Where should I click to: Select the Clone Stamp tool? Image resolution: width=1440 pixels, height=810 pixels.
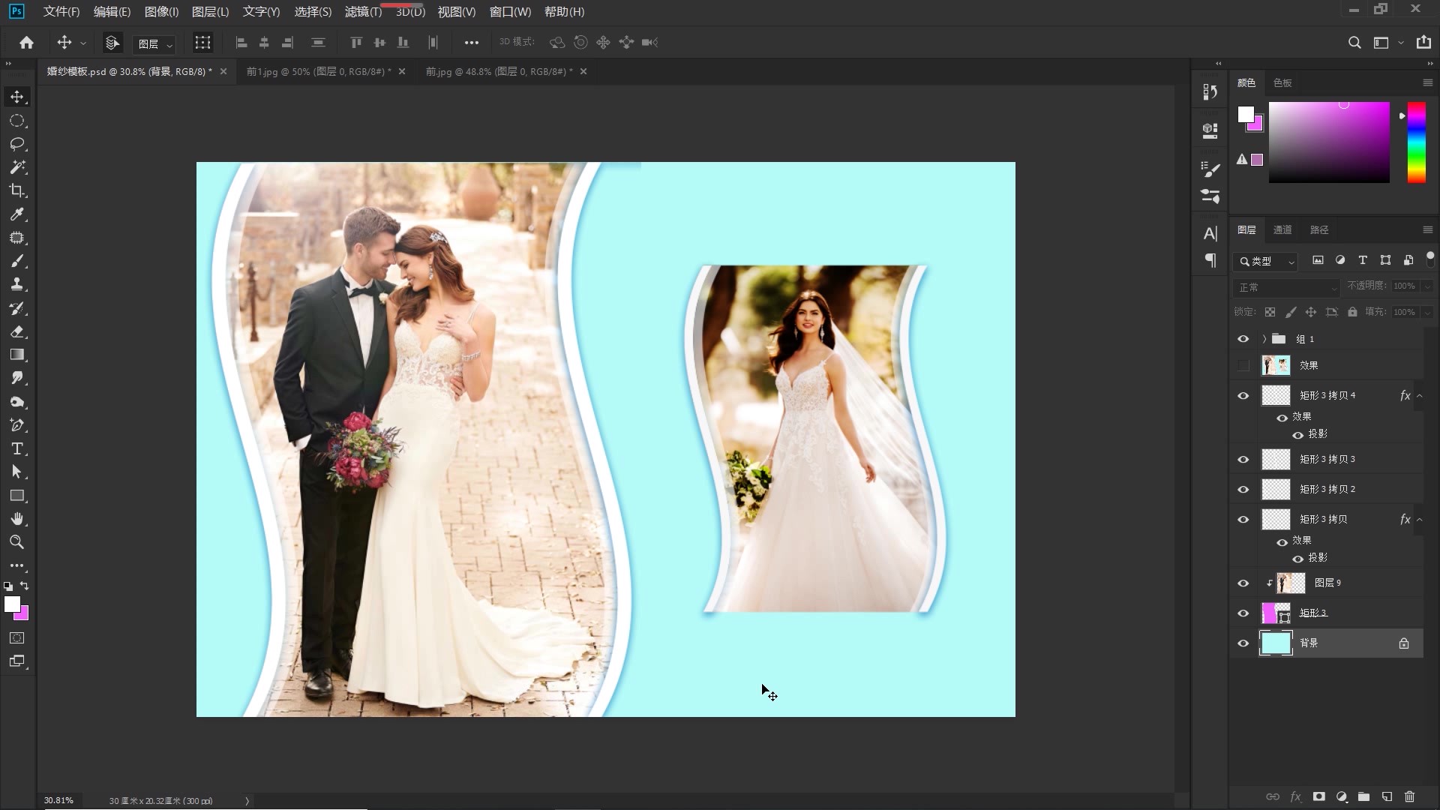pyautogui.click(x=16, y=283)
